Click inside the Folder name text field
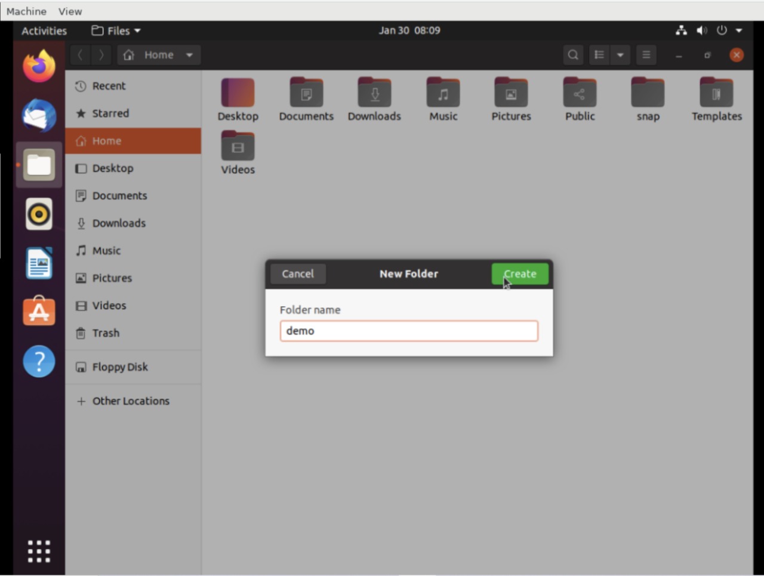 click(x=409, y=331)
